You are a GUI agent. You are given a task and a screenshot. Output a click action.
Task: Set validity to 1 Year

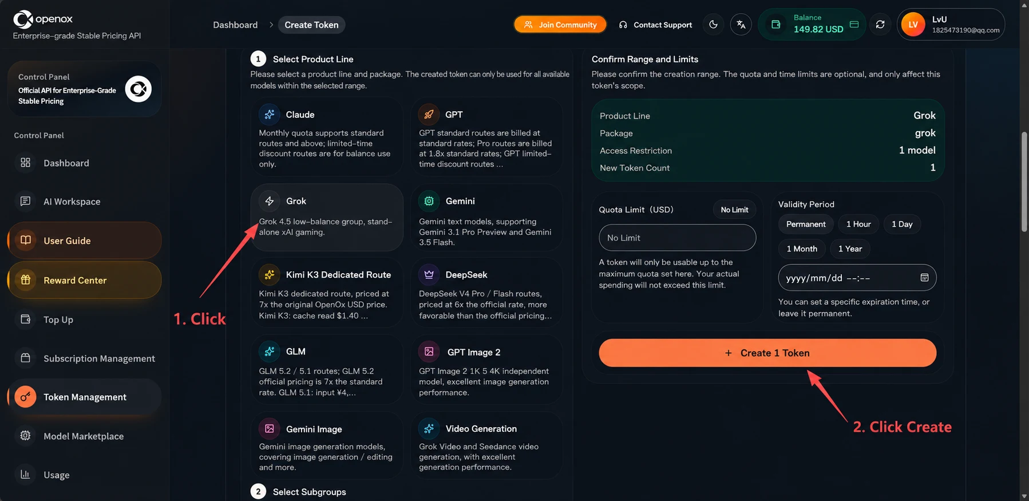click(x=850, y=248)
